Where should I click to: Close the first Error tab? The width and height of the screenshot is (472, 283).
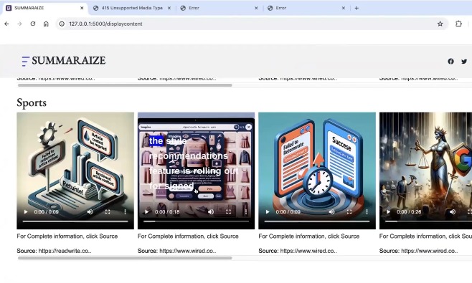pyautogui.click(x=256, y=8)
